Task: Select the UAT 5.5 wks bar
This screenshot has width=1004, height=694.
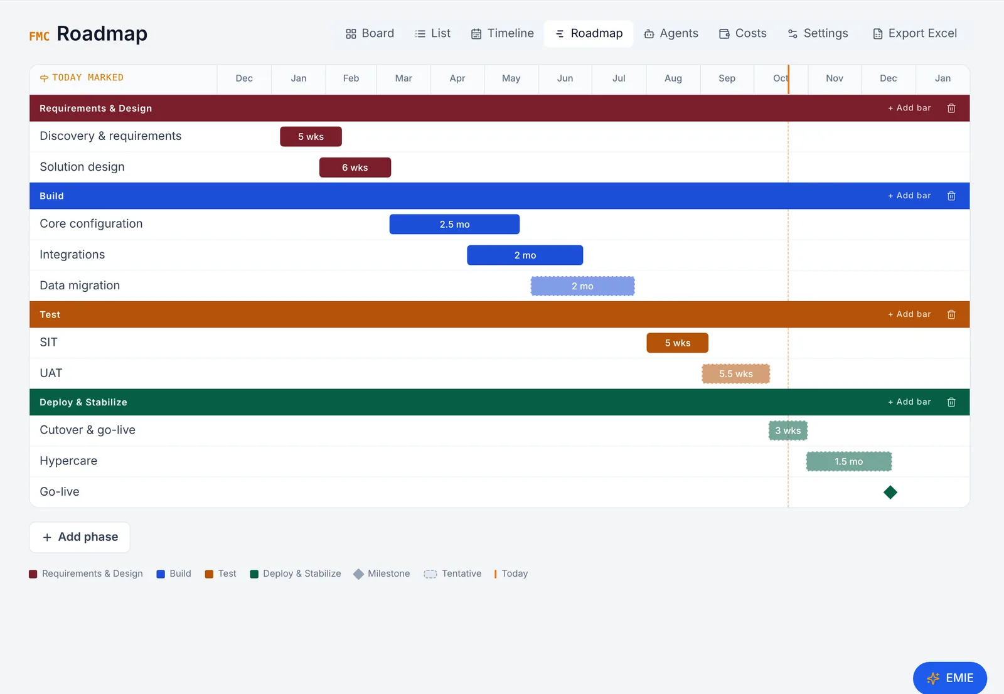Action: (x=736, y=374)
